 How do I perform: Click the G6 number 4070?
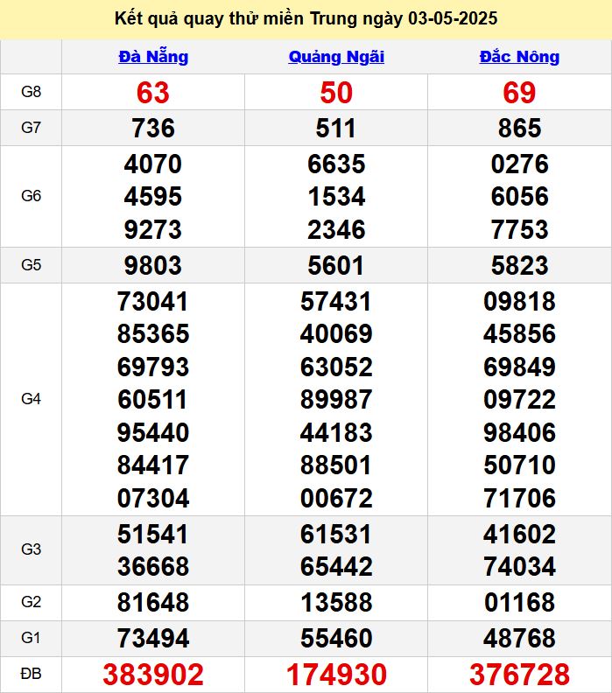(x=153, y=164)
